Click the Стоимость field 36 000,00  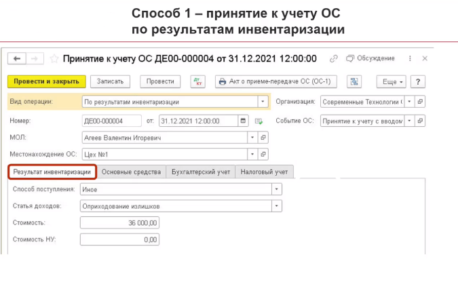(119, 223)
